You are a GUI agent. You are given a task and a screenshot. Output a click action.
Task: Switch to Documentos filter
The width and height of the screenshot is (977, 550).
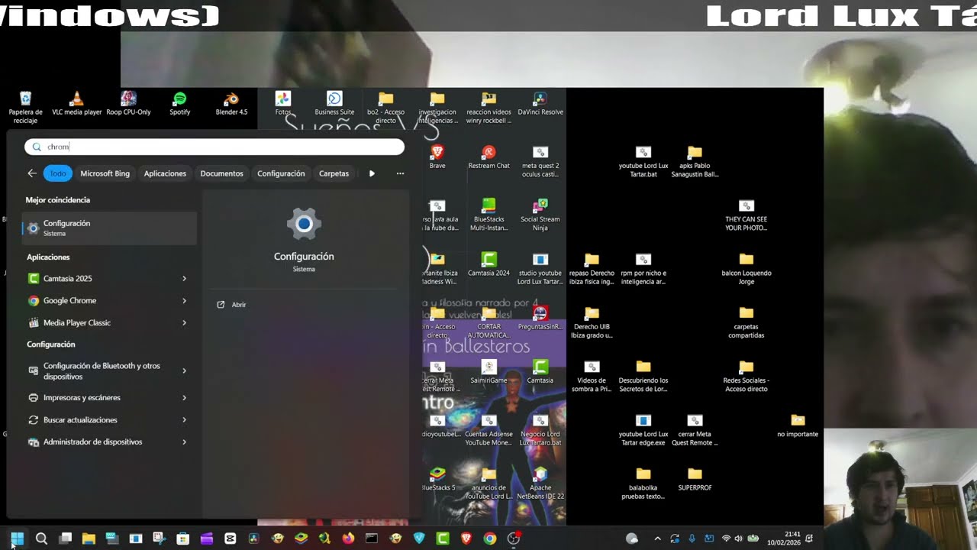(221, 173)
